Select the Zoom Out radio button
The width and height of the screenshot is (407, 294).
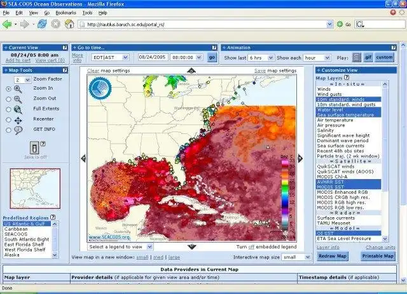point(8,99)
